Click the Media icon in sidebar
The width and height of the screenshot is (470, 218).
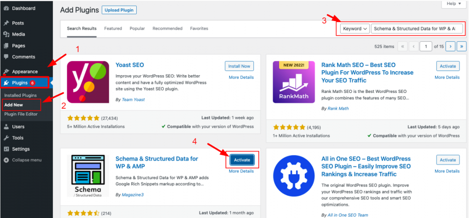click(6, 34)
